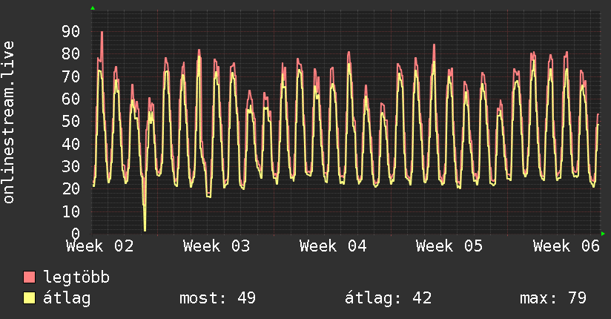Click the 'átlag: 42' average value
611x319 pixels.
coord(388,298)
